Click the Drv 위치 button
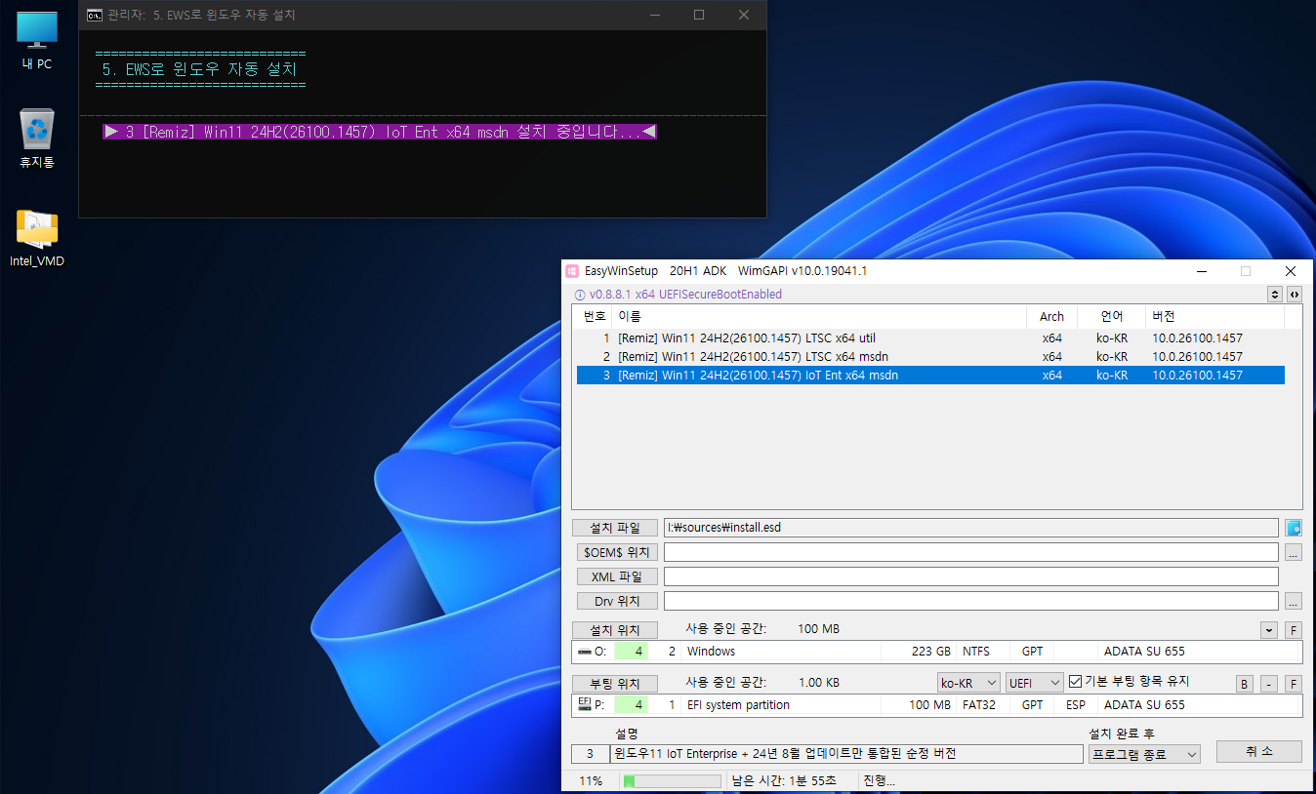This screenshot has width=1316, height=794. click(x=615, y=601)
